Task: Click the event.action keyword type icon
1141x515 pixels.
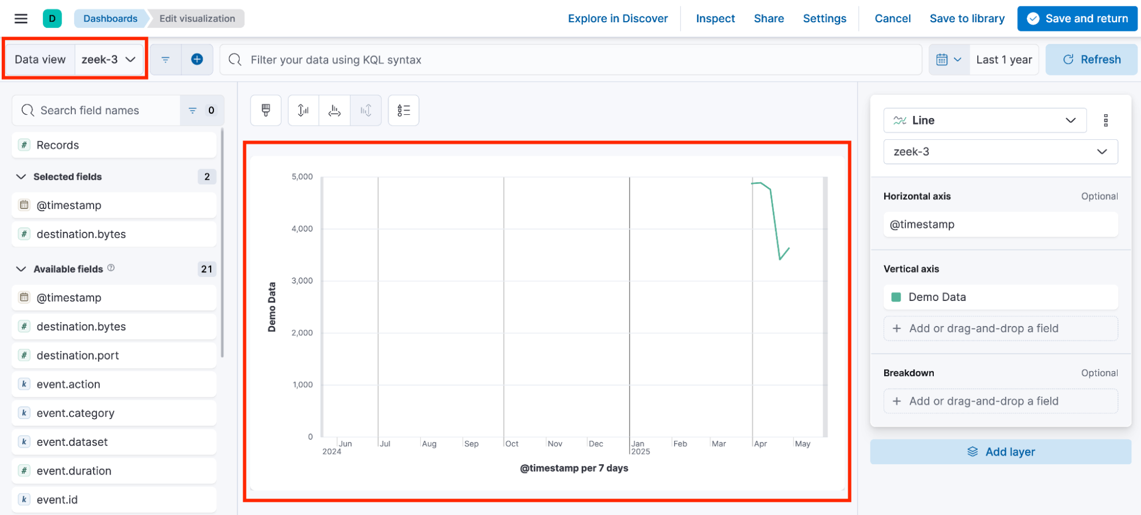Action: pyautogui.click(x=24, y=384)
